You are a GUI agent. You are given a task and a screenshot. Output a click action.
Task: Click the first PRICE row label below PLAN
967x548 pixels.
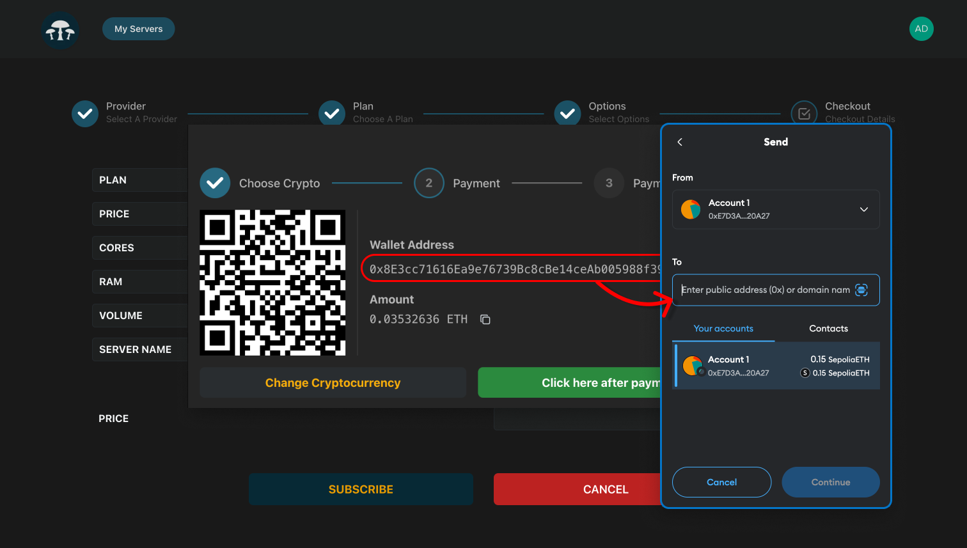(114, 214)
